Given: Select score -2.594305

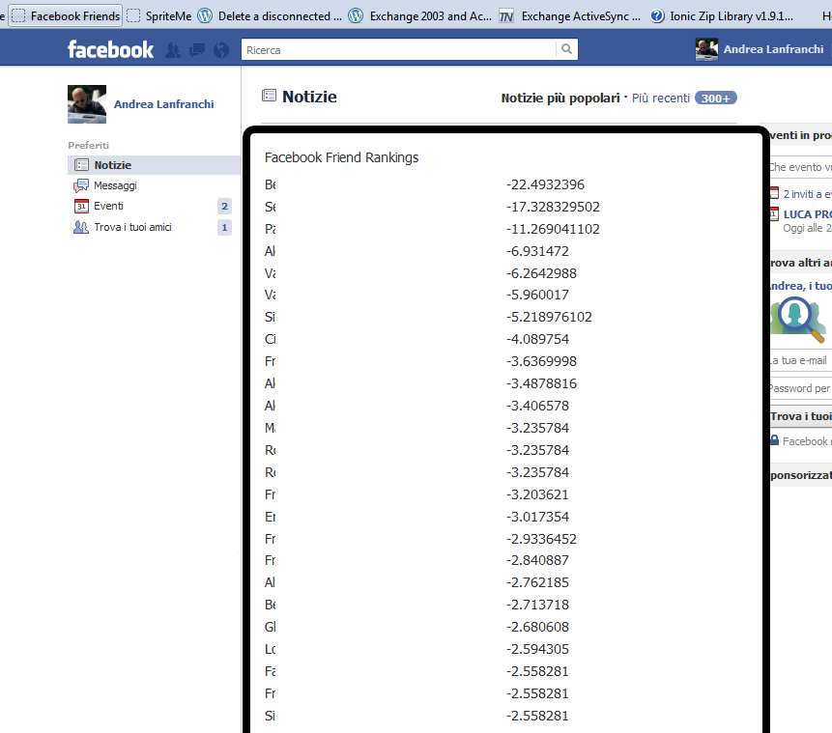Looking at the screenshot, I should [x=537, y=649].
